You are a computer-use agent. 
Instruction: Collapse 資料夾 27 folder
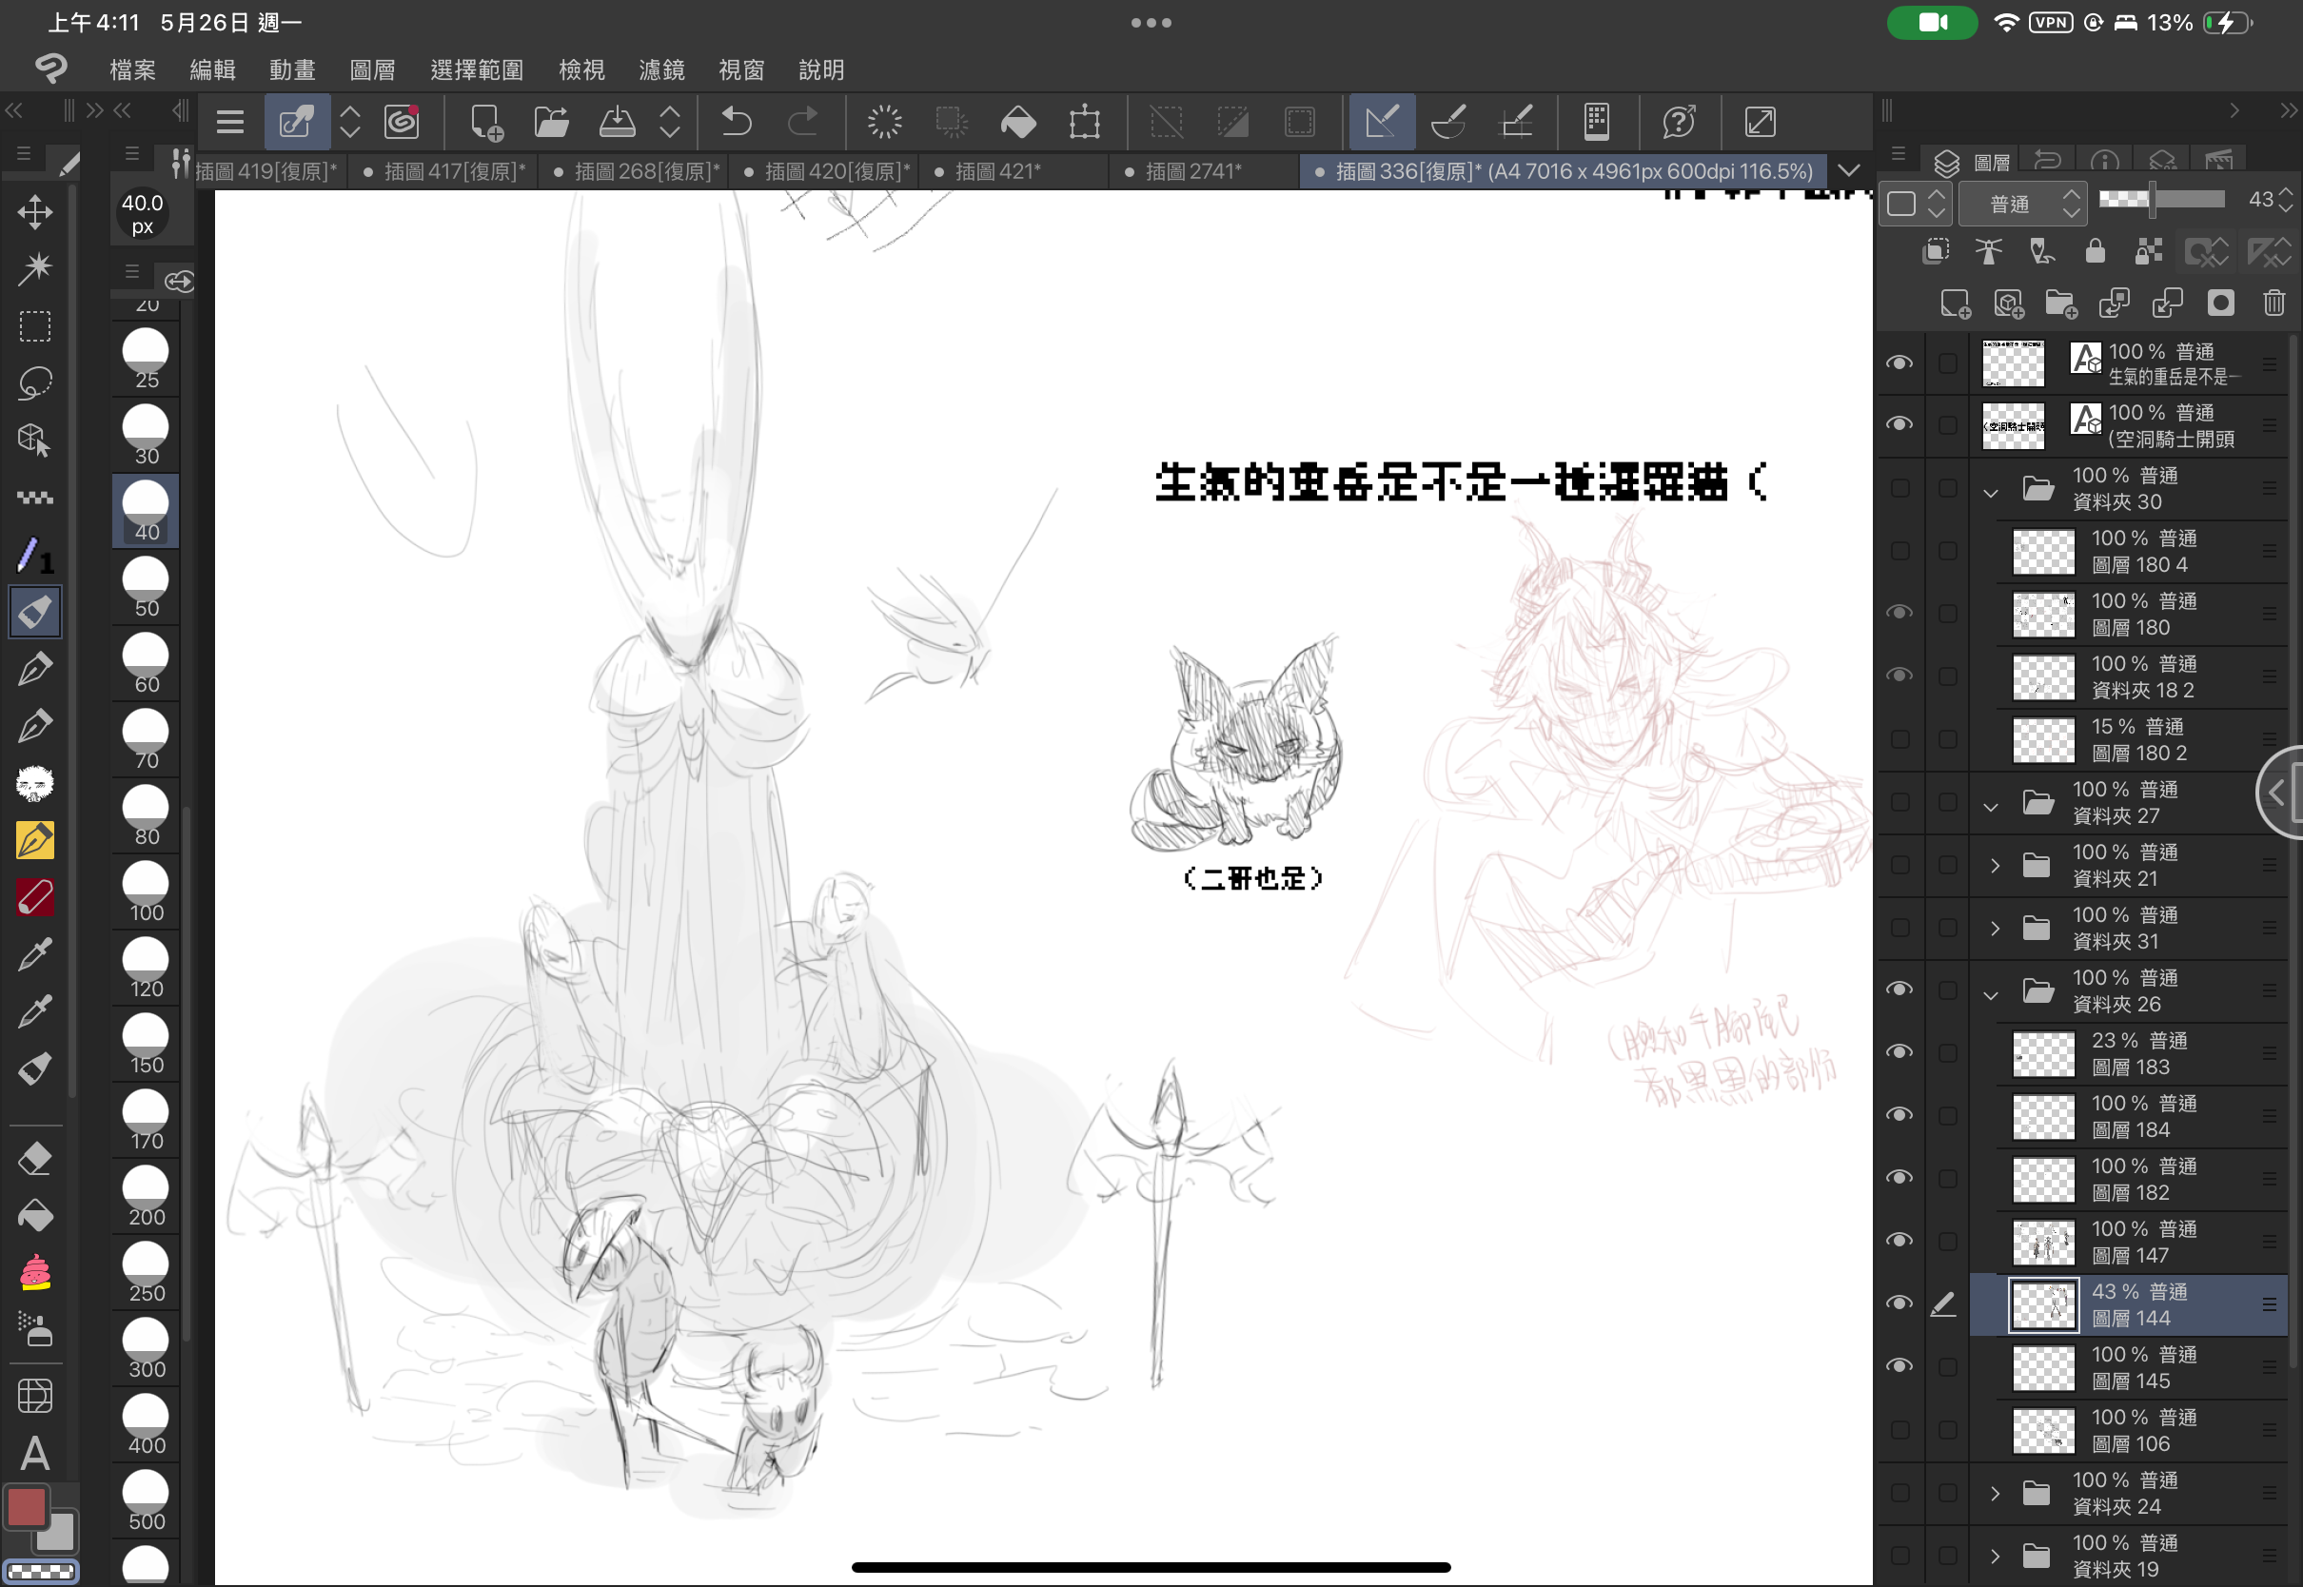click(x=1991, y=807)
